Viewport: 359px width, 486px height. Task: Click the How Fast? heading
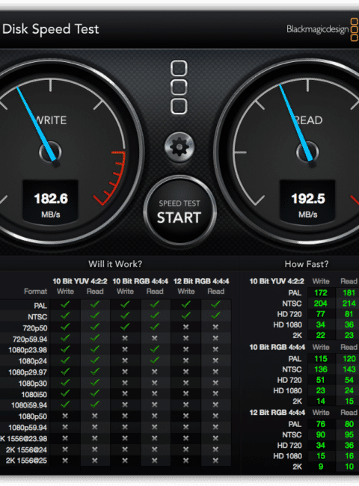click(x=307, y=264)
